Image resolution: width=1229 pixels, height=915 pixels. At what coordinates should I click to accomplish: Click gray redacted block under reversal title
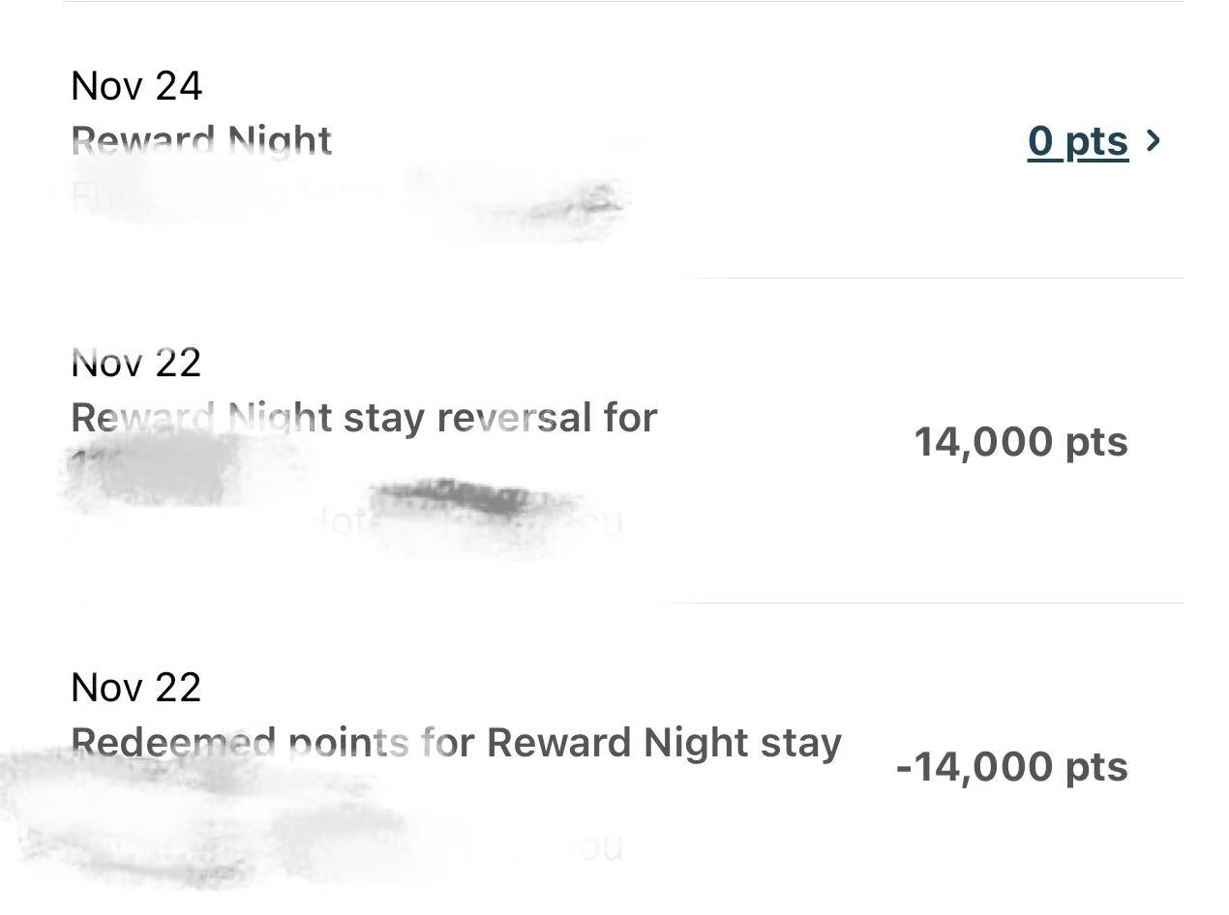tap(155, 471)
